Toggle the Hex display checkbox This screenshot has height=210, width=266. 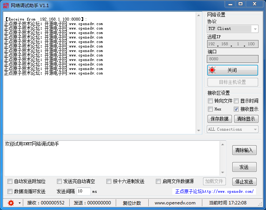coord(210,109)
